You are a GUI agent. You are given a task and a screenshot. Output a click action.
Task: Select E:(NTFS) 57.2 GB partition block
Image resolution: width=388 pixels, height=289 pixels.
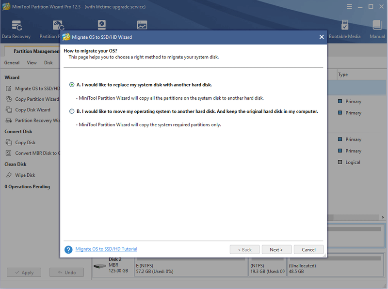coord(192,267)
